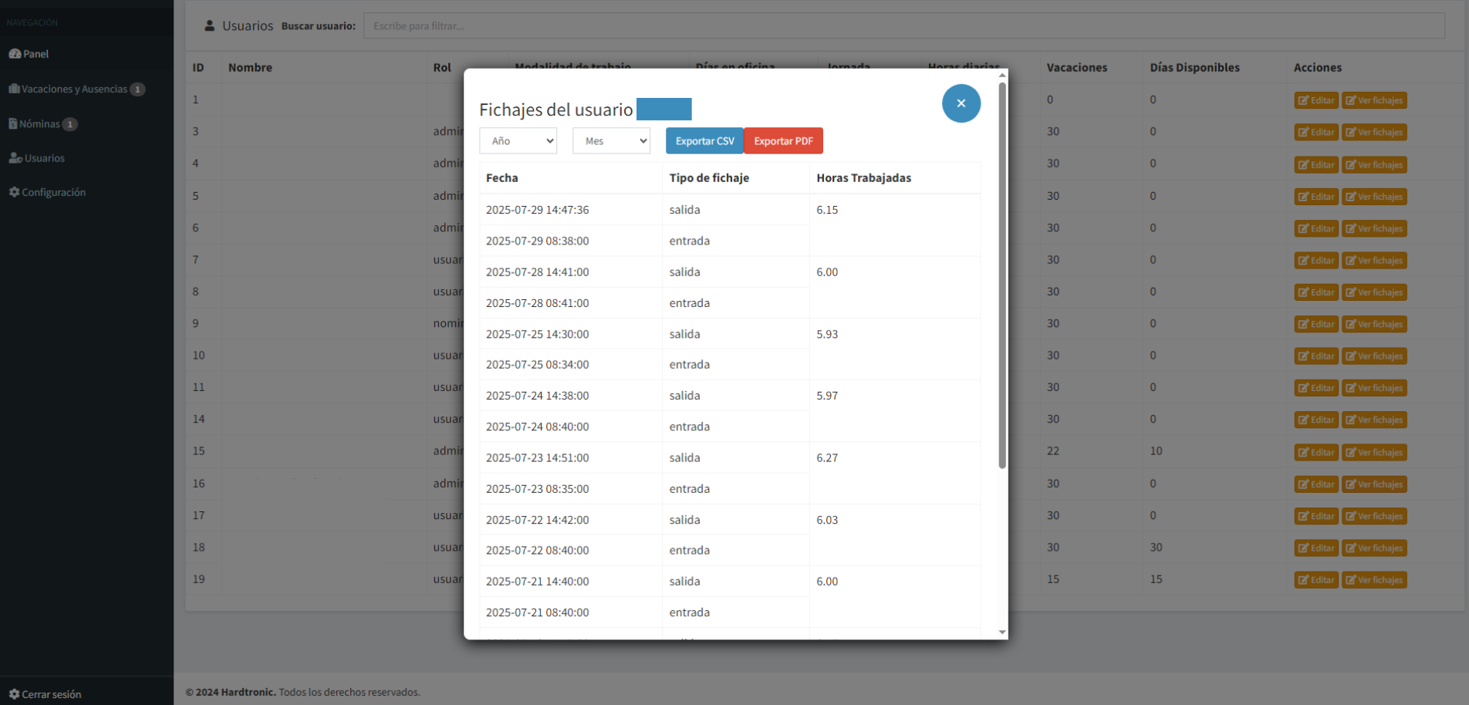This screenshot has width=1469, height=705.
Task: Click Ver fichajes for user ID 19
Action: click(1373, 580)
